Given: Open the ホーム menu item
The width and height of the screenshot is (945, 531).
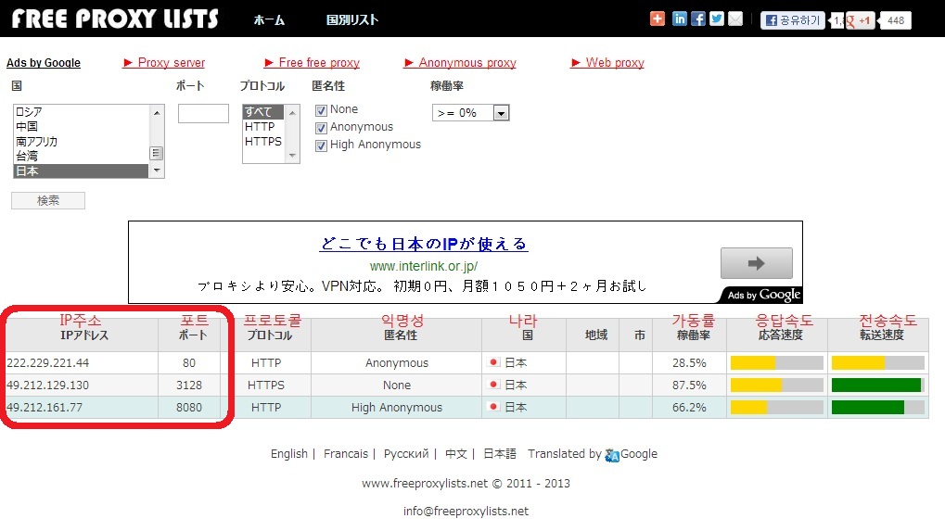Looking at the screenshot, I should click(269, 19).
